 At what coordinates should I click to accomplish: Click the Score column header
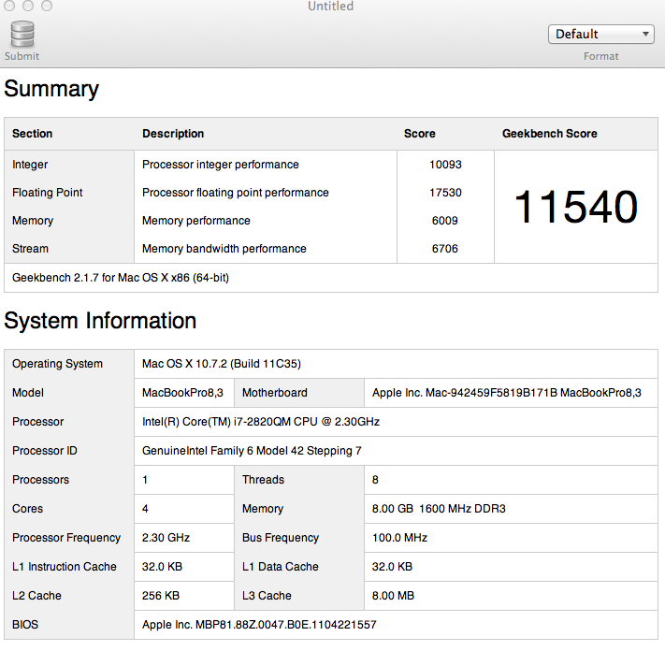pyautogui.click(x=419, y=134)
